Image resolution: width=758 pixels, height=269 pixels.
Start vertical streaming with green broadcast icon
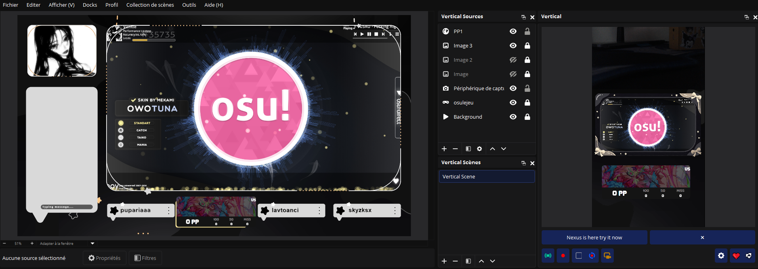[x=548, y=256]
